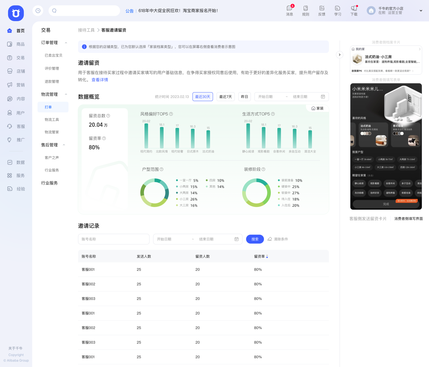Open 数据 in left sidebar
The image size is (429, 367).
[x=16, y=162]
